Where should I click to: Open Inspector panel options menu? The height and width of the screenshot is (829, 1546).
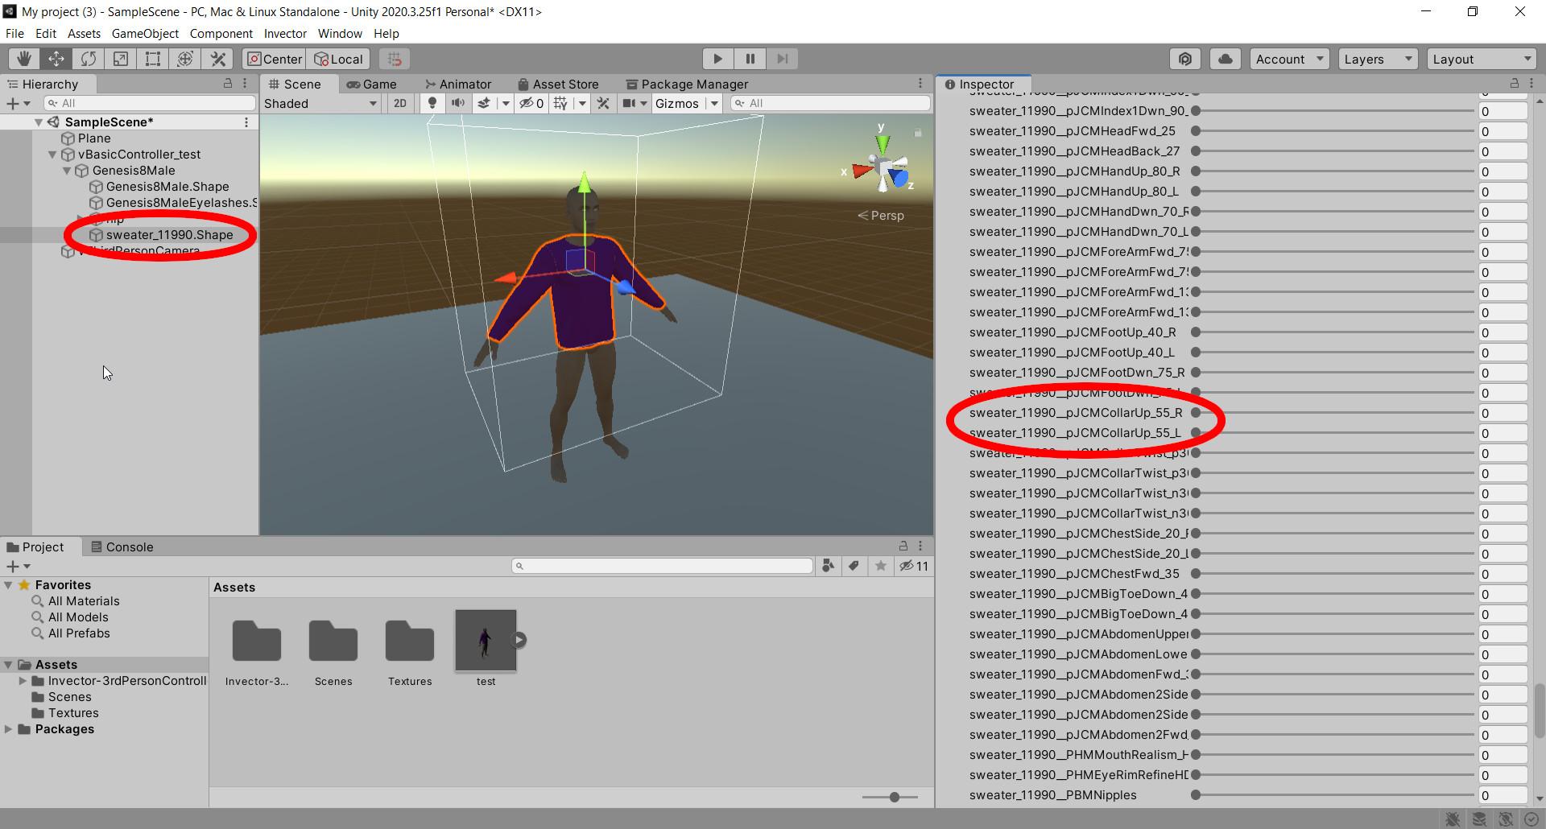pyautogui.click(x=1531, y=84)
